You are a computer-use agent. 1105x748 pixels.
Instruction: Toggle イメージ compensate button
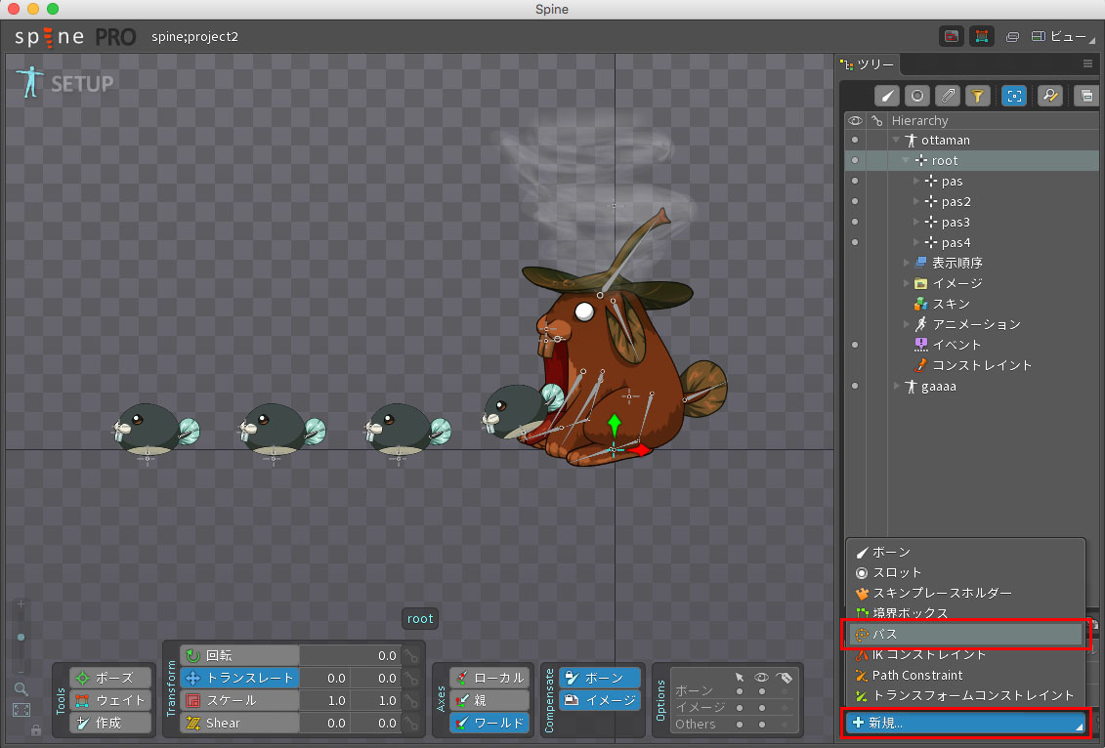point(600,700)
